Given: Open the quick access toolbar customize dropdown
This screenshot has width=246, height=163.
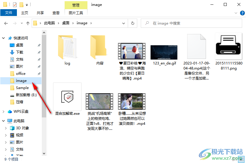Looking at the screenshot, I should 27,5.
